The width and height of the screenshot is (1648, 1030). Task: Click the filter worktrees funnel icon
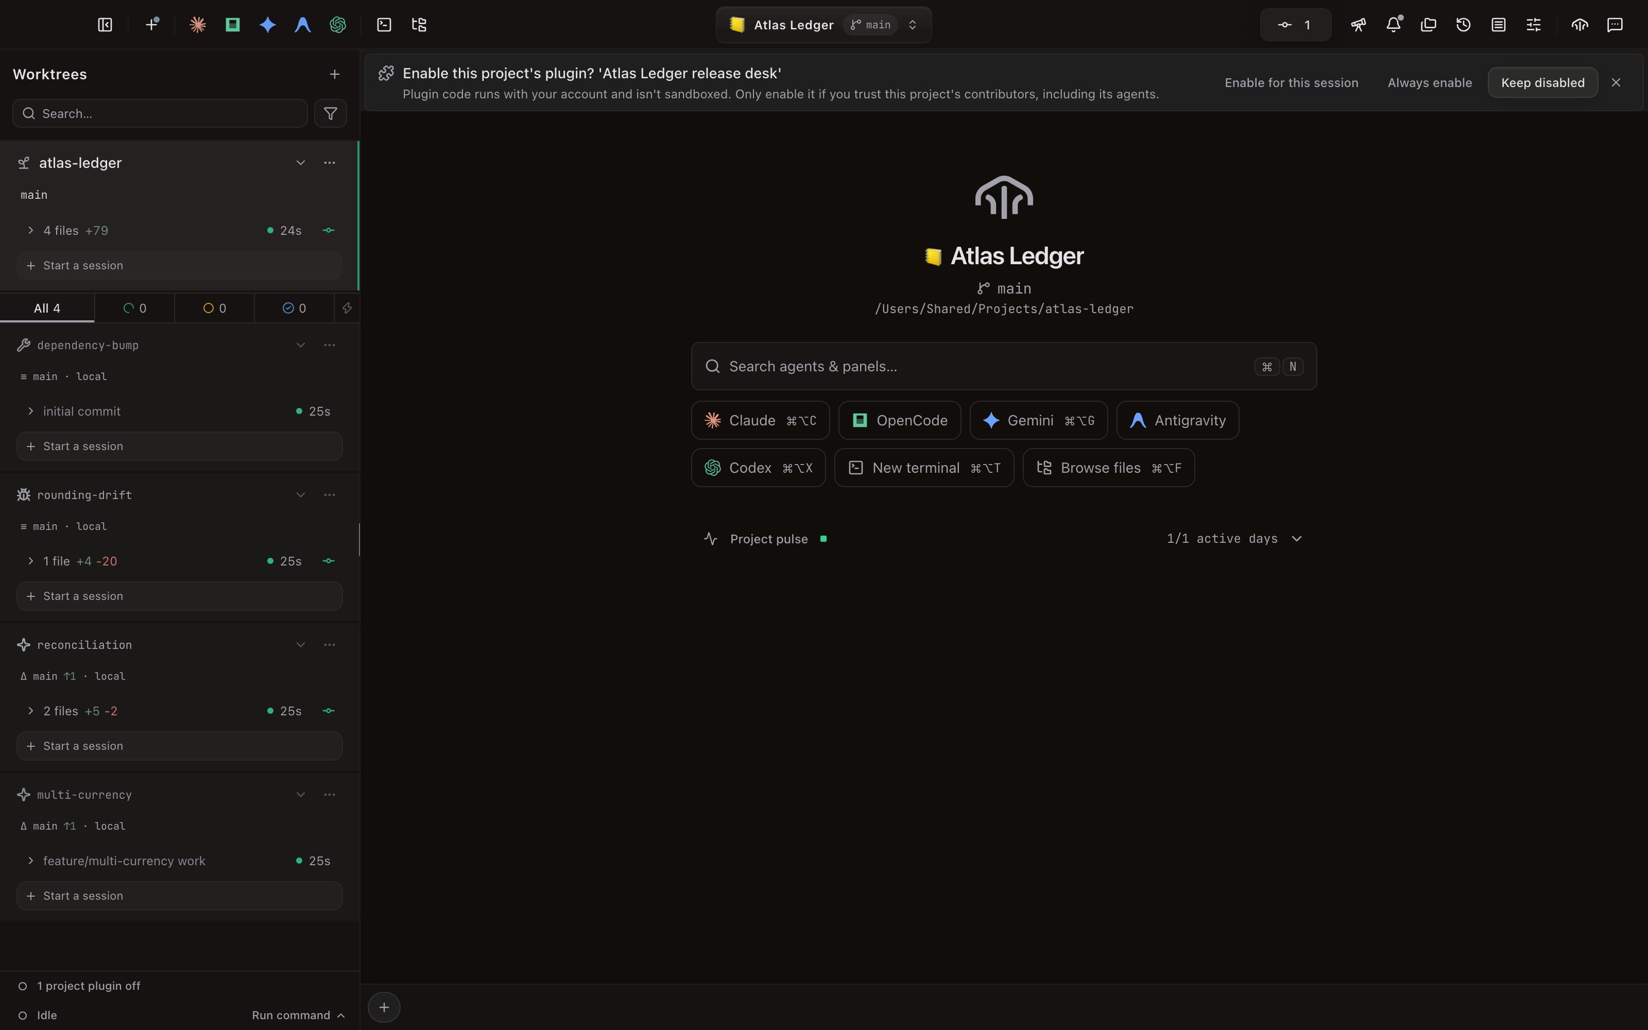tap(330, 114)
